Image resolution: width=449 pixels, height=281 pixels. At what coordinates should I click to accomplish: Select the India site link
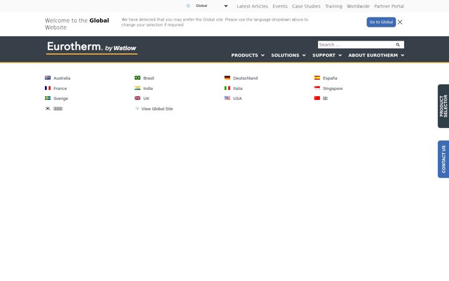148,88
